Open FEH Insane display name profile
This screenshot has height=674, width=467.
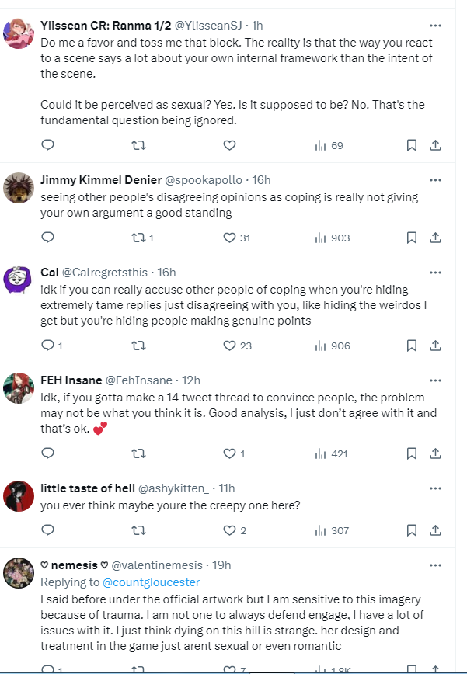pos(71,380)
